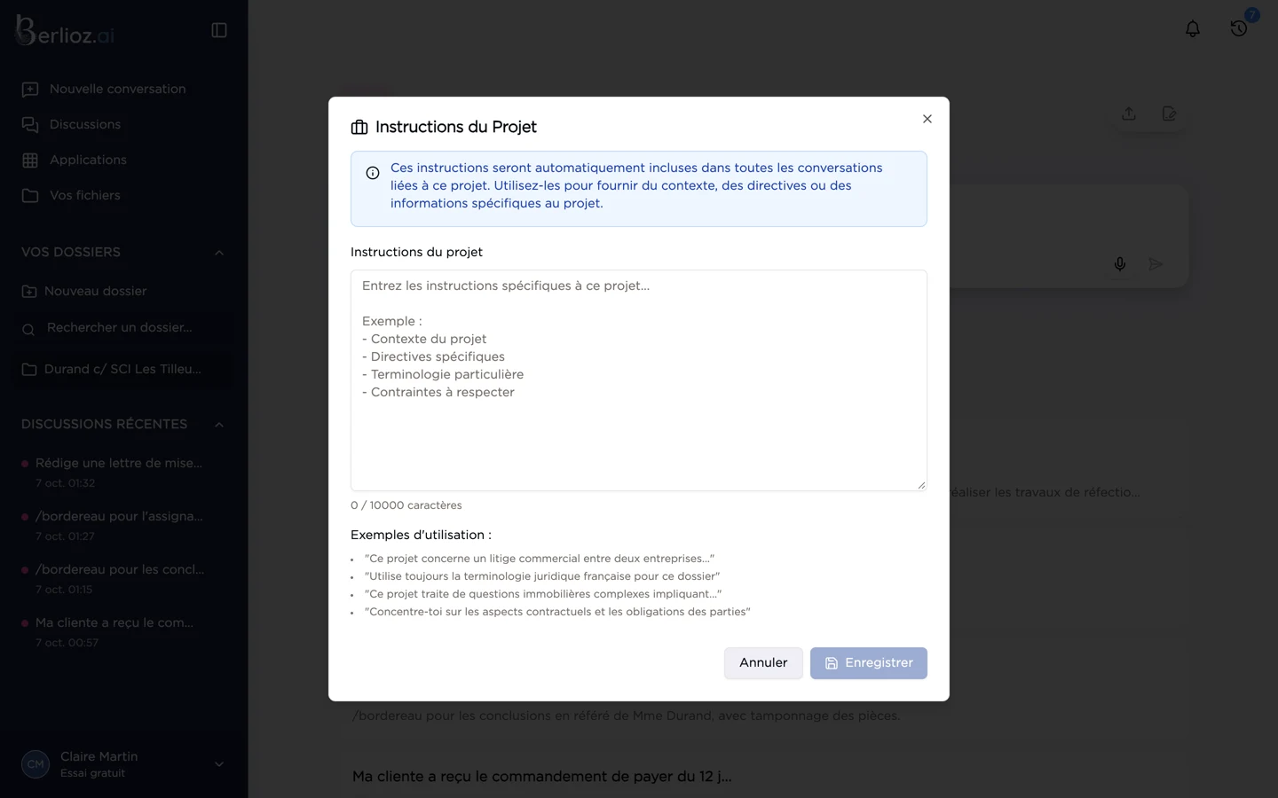
Task: Click the CM user avatar
Action: [35, 764]
